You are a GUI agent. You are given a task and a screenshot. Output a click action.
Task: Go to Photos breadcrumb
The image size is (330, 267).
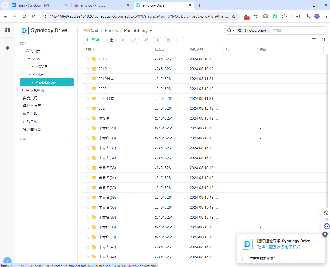pyautogui.click(x=111, y=30)
